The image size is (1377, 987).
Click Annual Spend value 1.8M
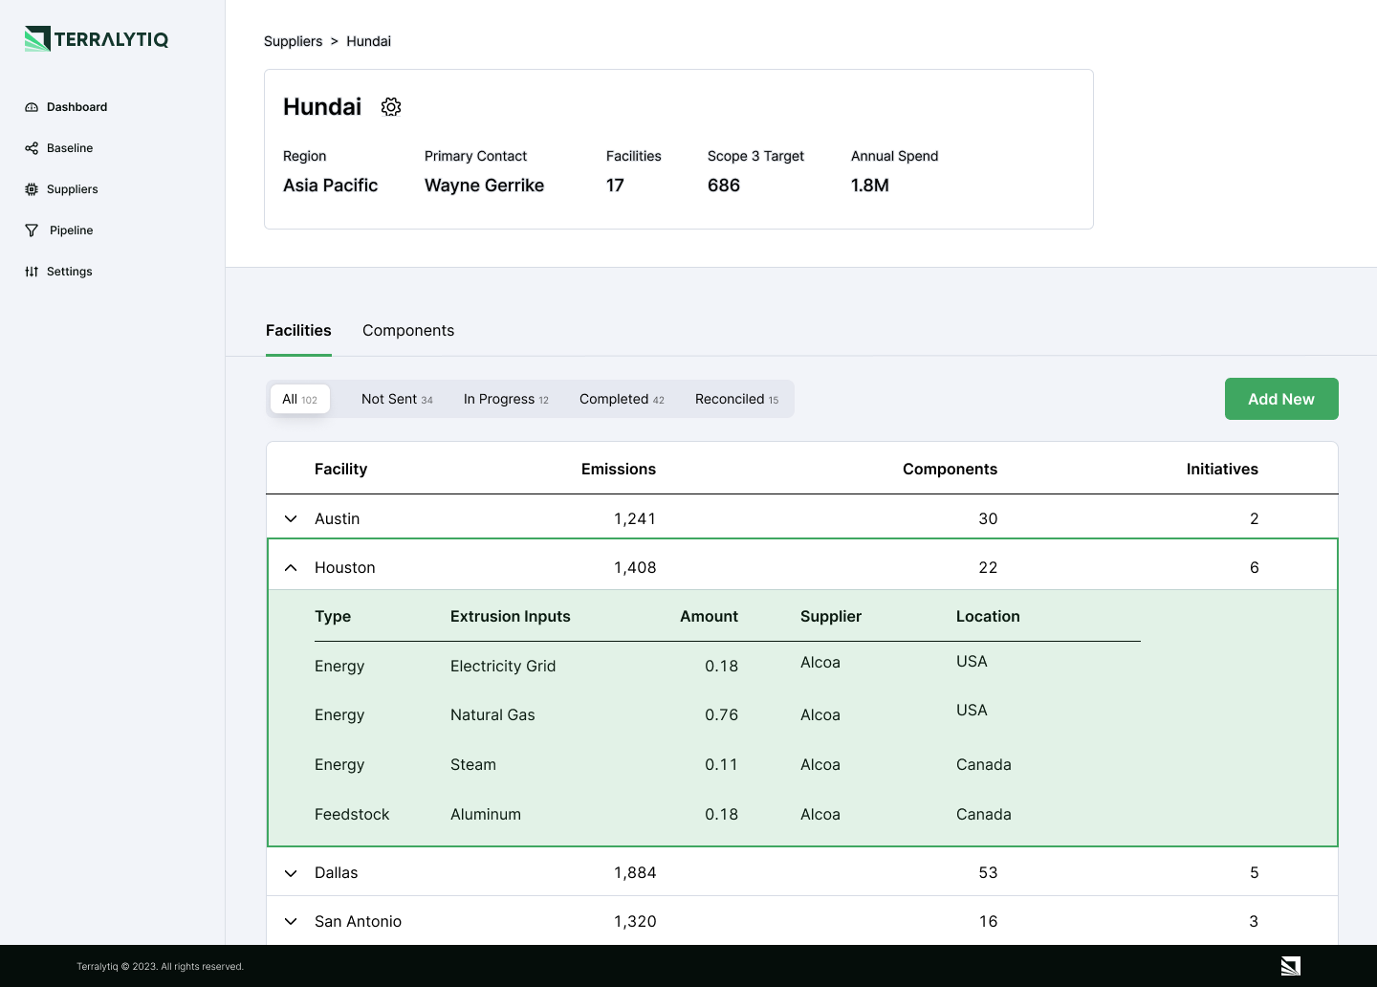tap(870, 186)
